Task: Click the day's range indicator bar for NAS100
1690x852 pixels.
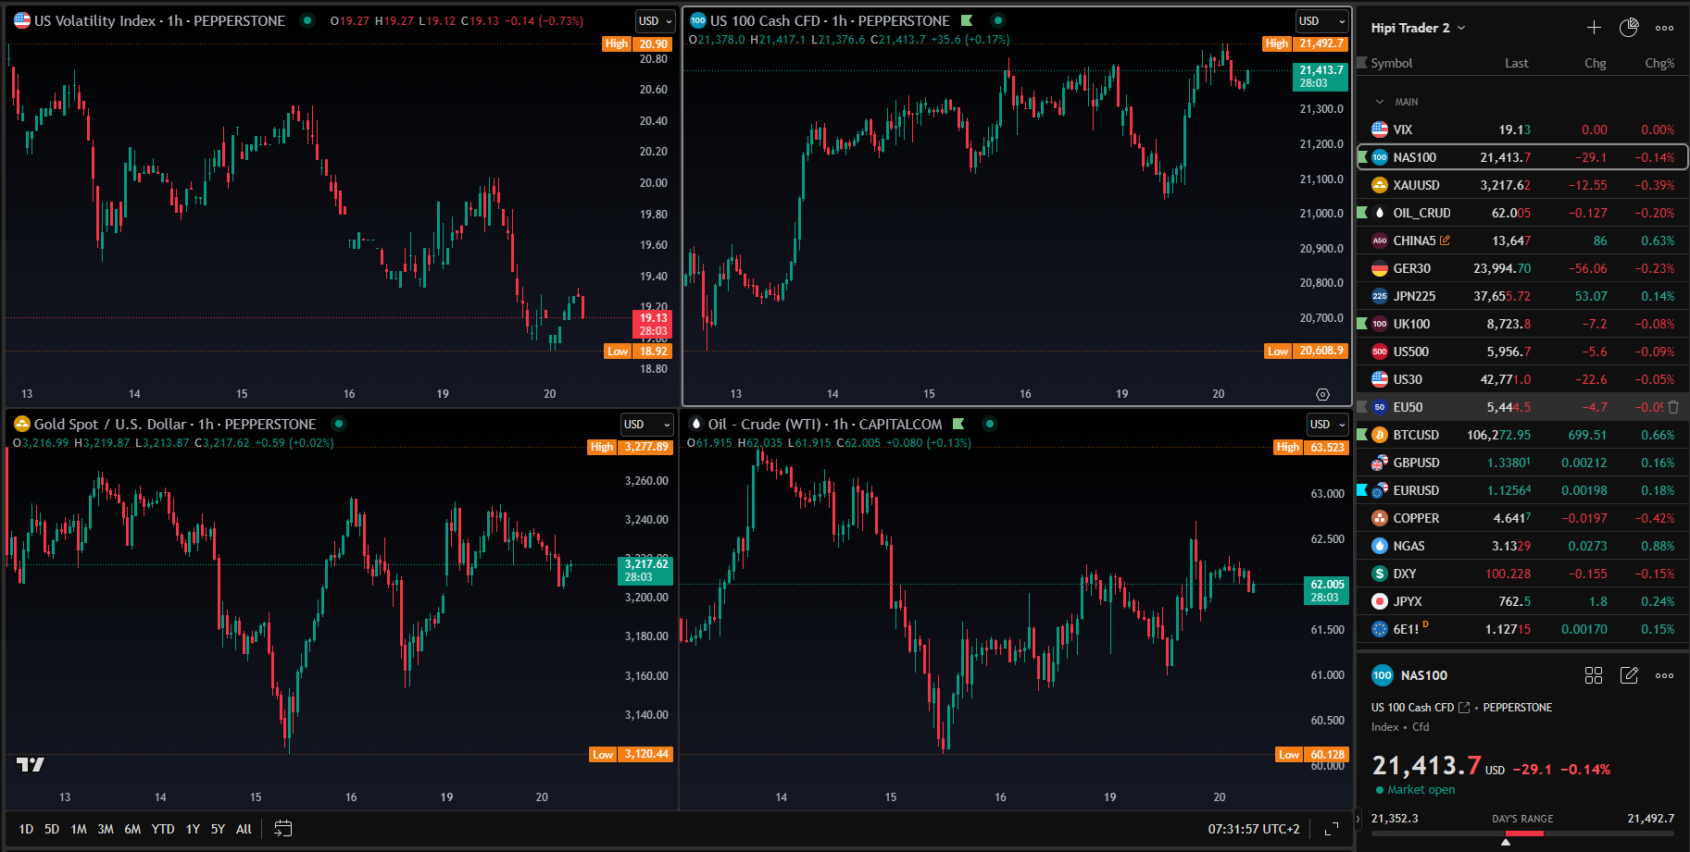Action: coord(1522,833)
